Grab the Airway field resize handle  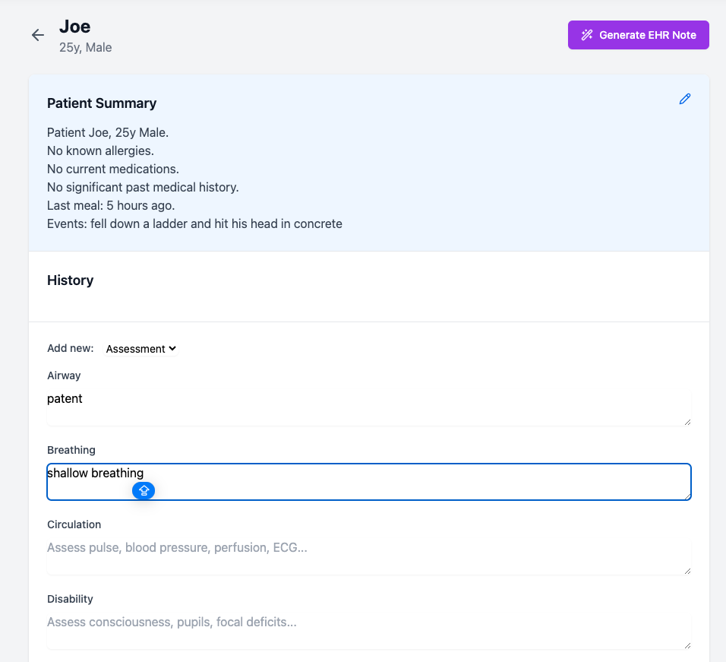pos(687,422)
